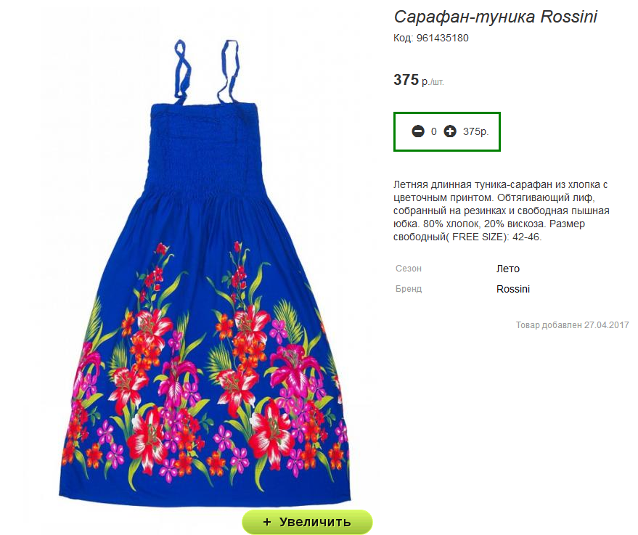Click the Товар добавлен 27.04.2017 date text
The image size is (638, 535).
coord(573,325)
